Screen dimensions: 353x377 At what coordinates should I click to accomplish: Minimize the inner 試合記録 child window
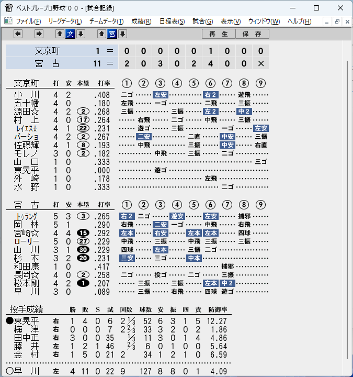326,22
